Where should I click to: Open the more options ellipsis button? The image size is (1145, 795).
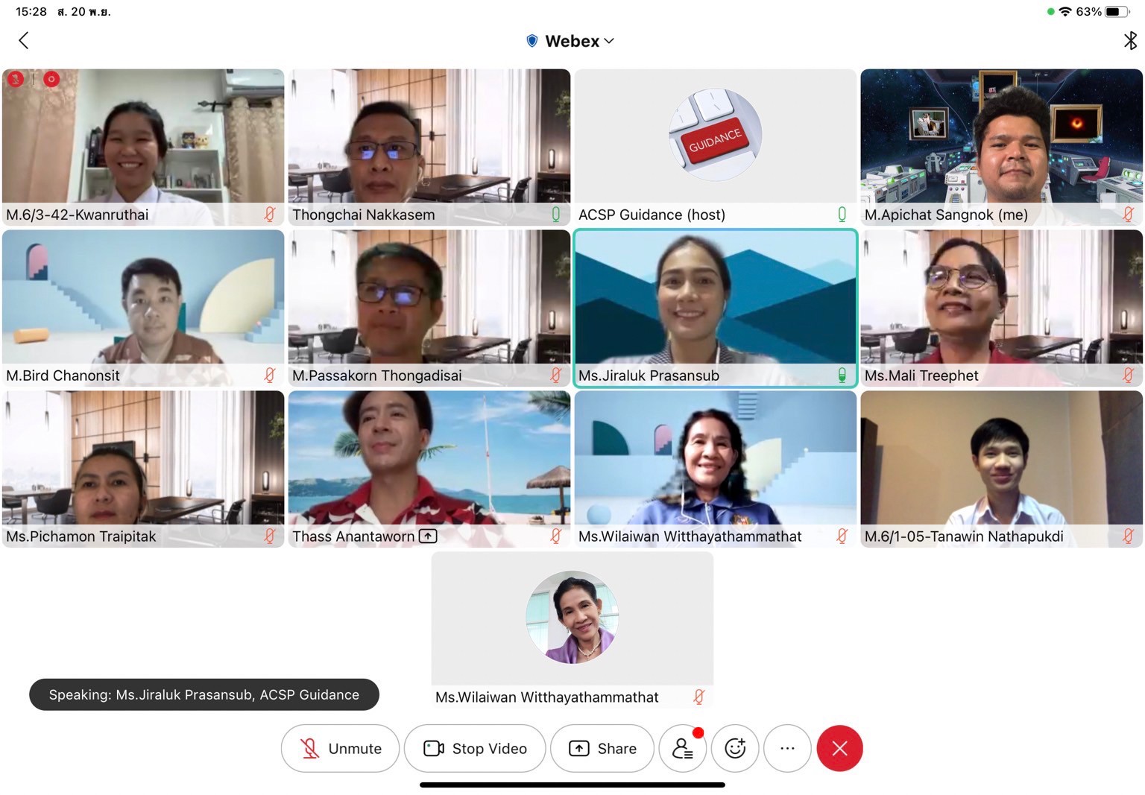[x=787, y=748]
